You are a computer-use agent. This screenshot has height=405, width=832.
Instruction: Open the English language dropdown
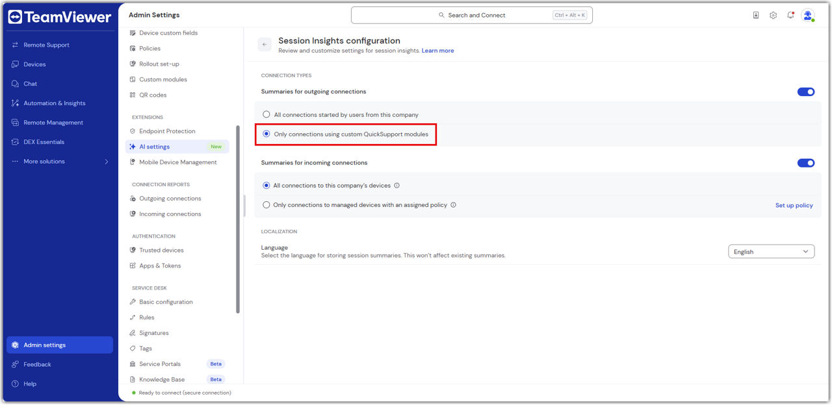click(x=771, y=252)
